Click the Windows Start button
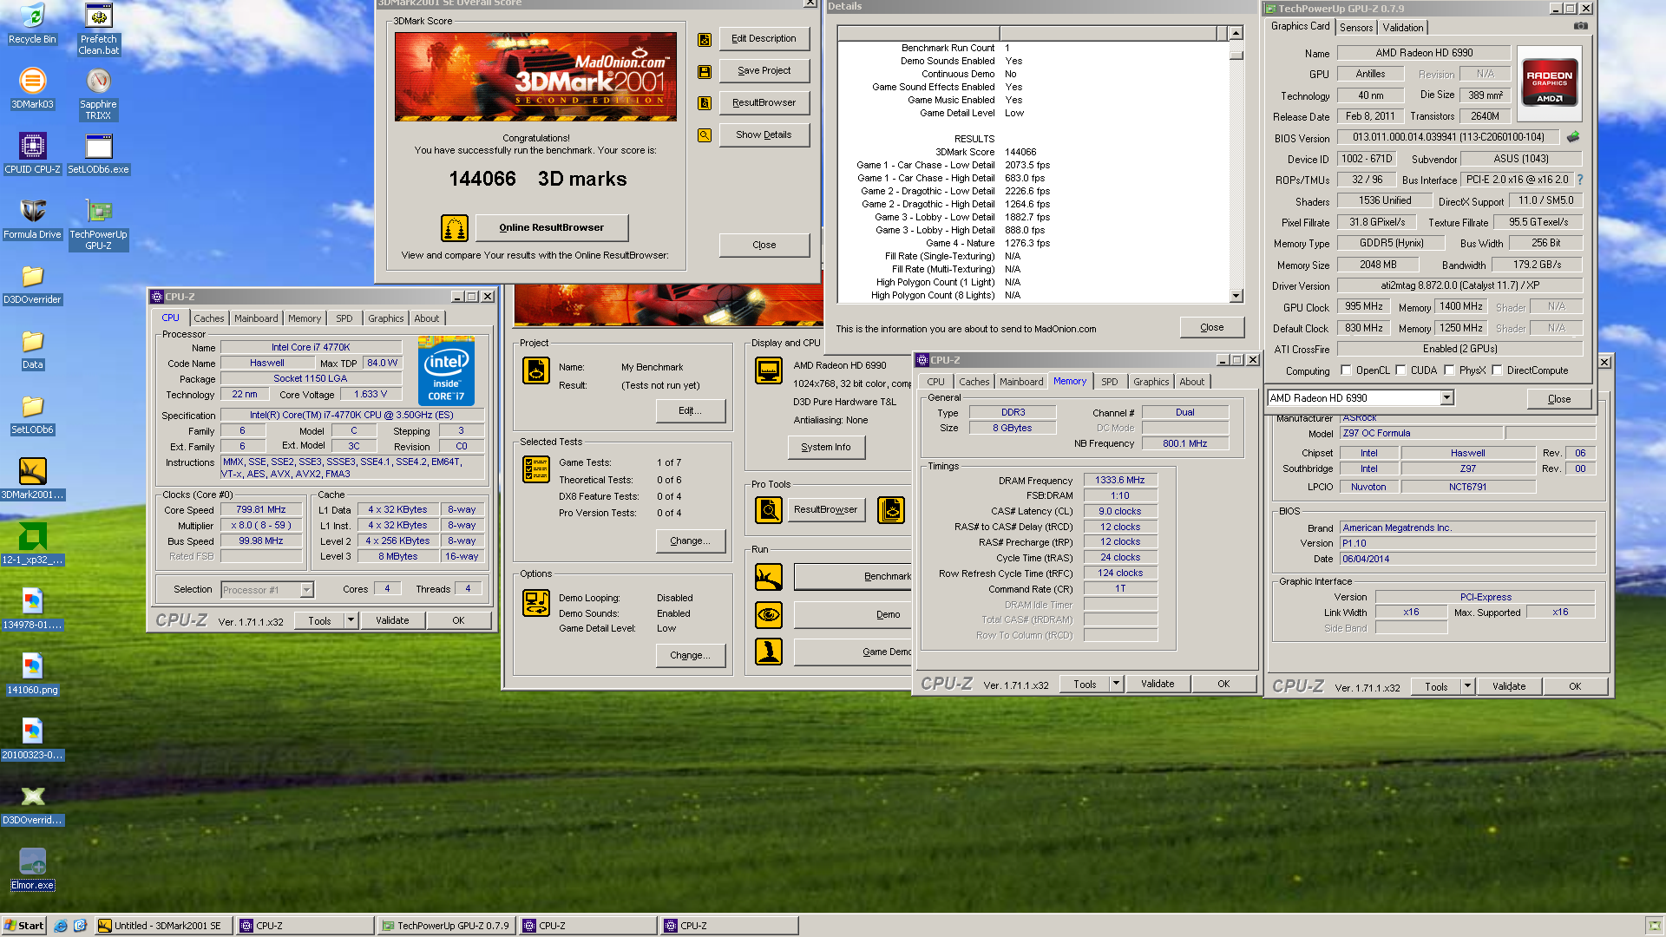 click(23, 926)
